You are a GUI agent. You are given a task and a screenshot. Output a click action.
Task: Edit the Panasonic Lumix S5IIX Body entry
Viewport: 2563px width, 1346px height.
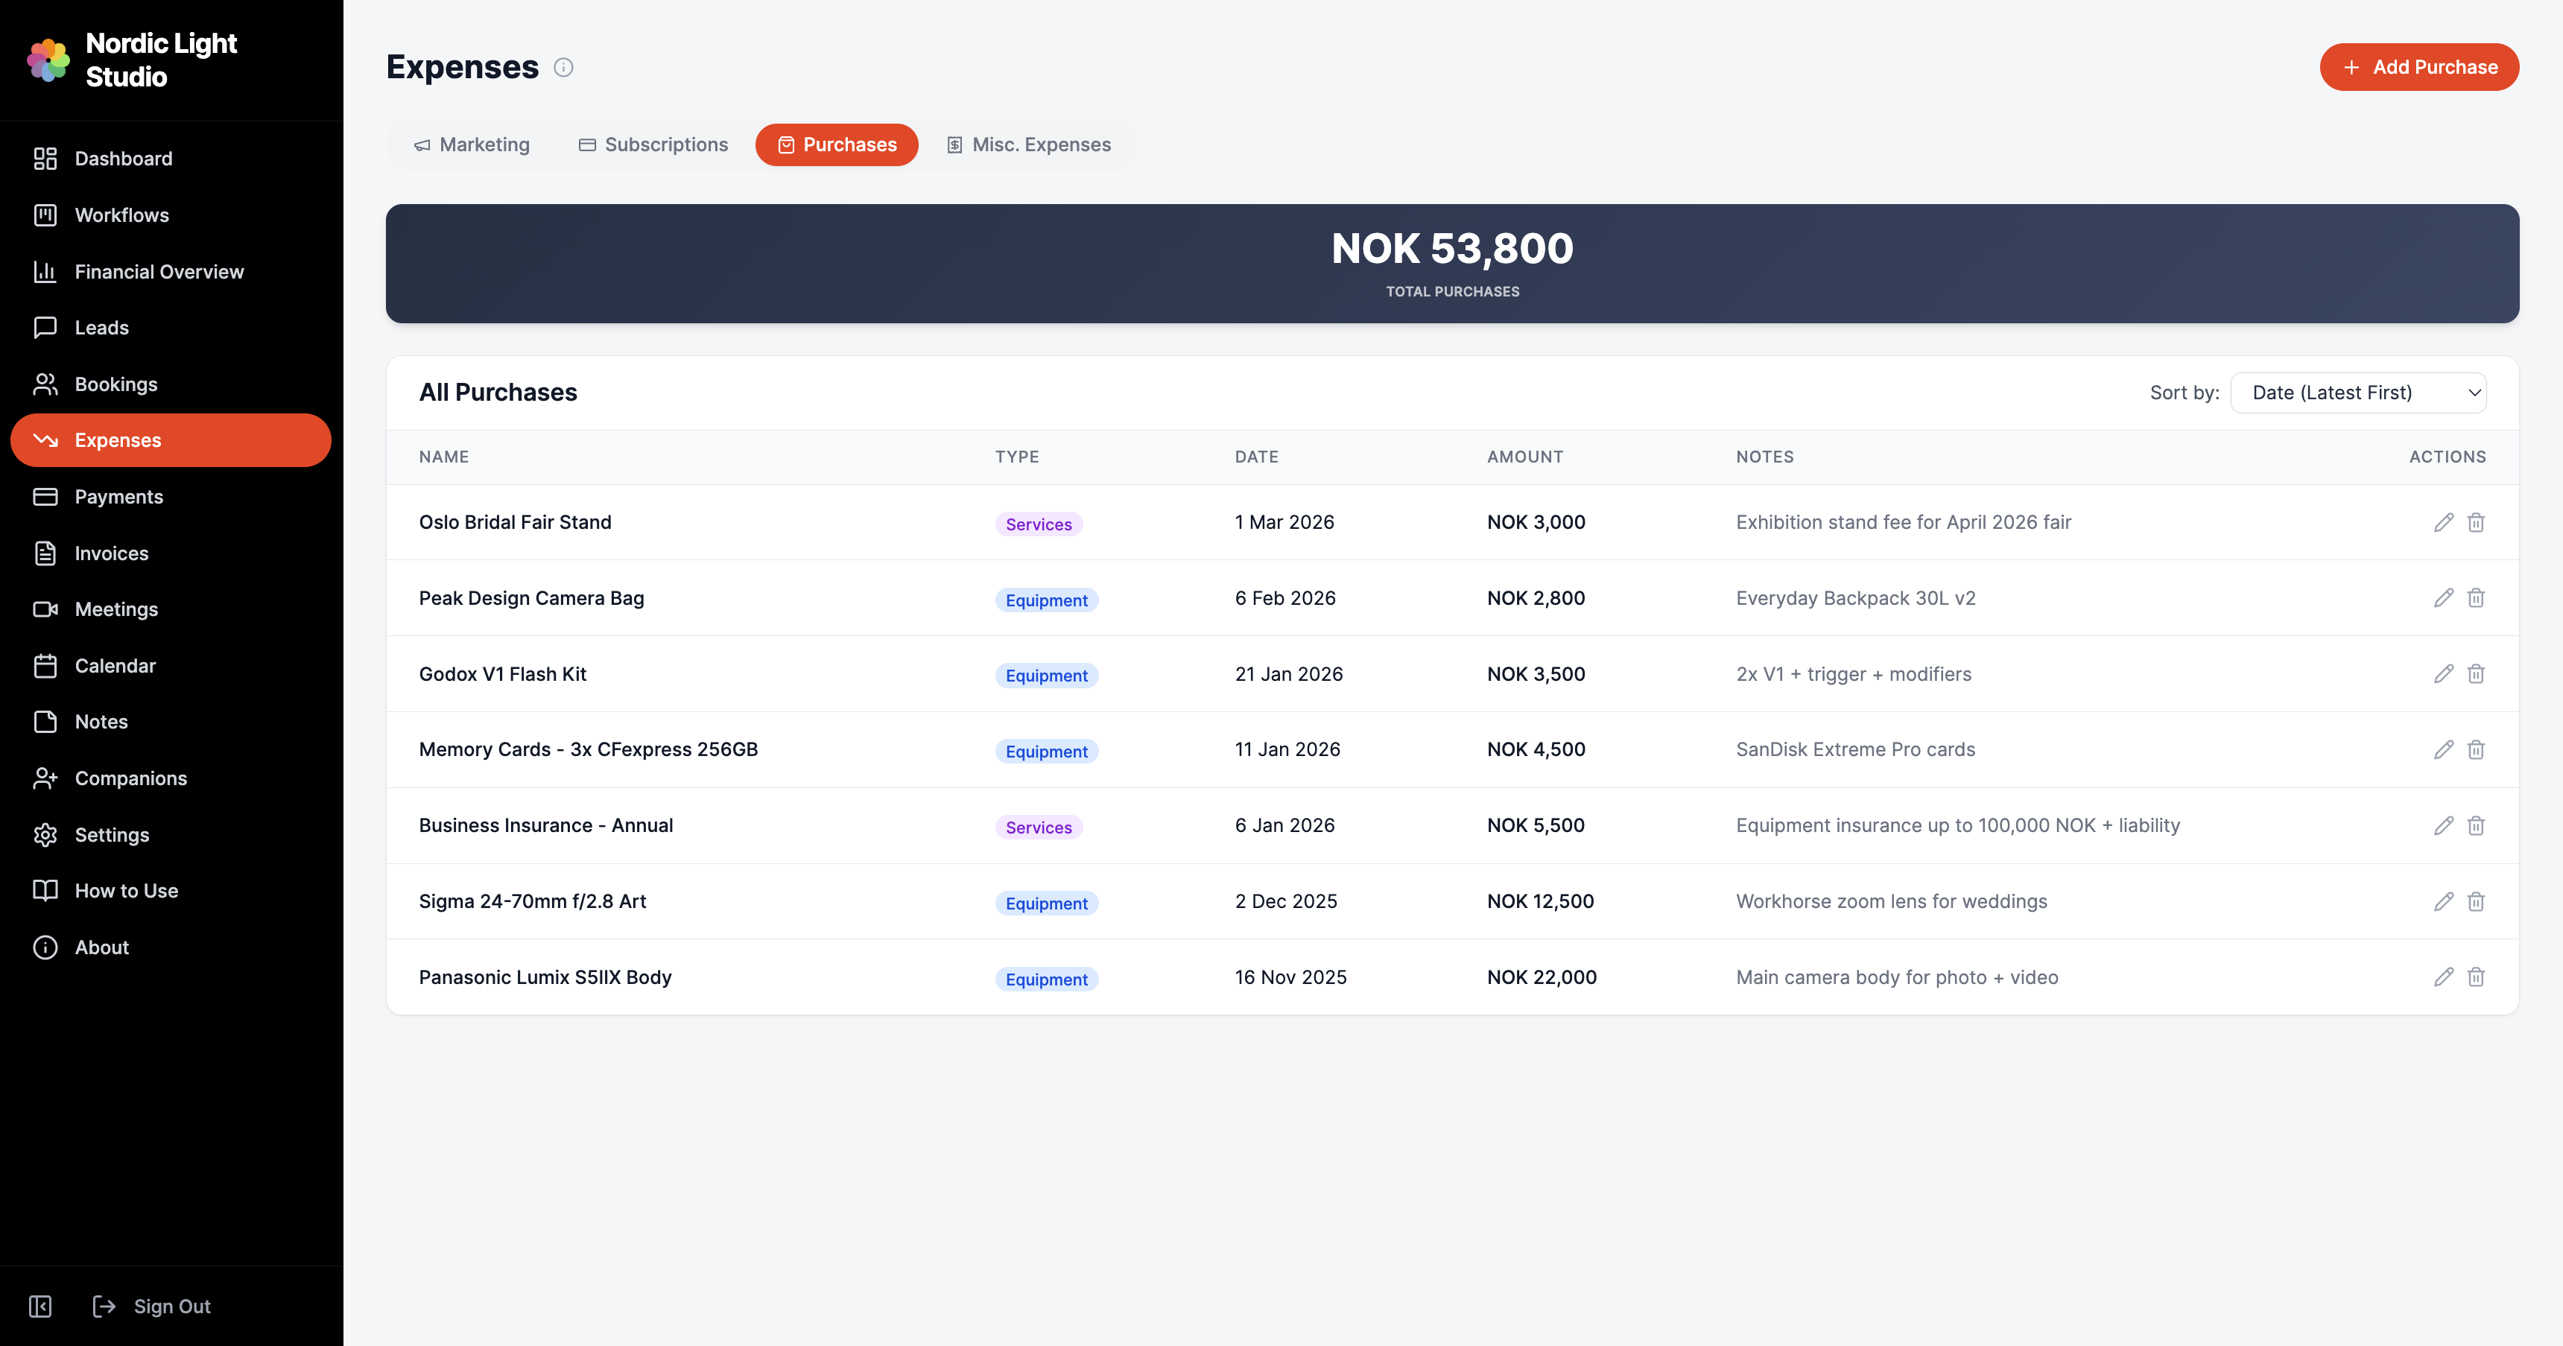2442,977
